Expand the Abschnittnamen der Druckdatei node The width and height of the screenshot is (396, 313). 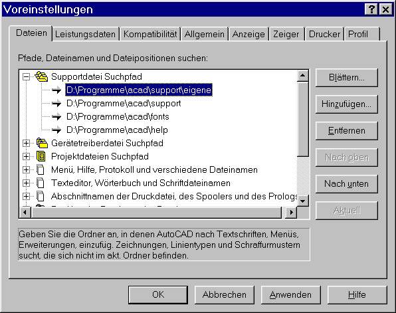(x=26, y=196)
